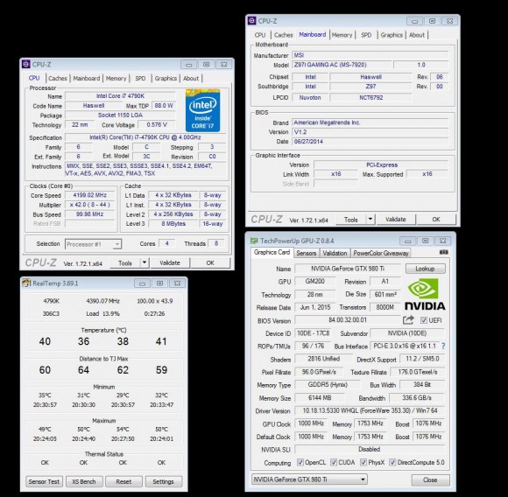The height and width of the screenshot is (497, 508).
Task: Click the BIOS date 06/27/2014
Action: (x=370, y=142)
